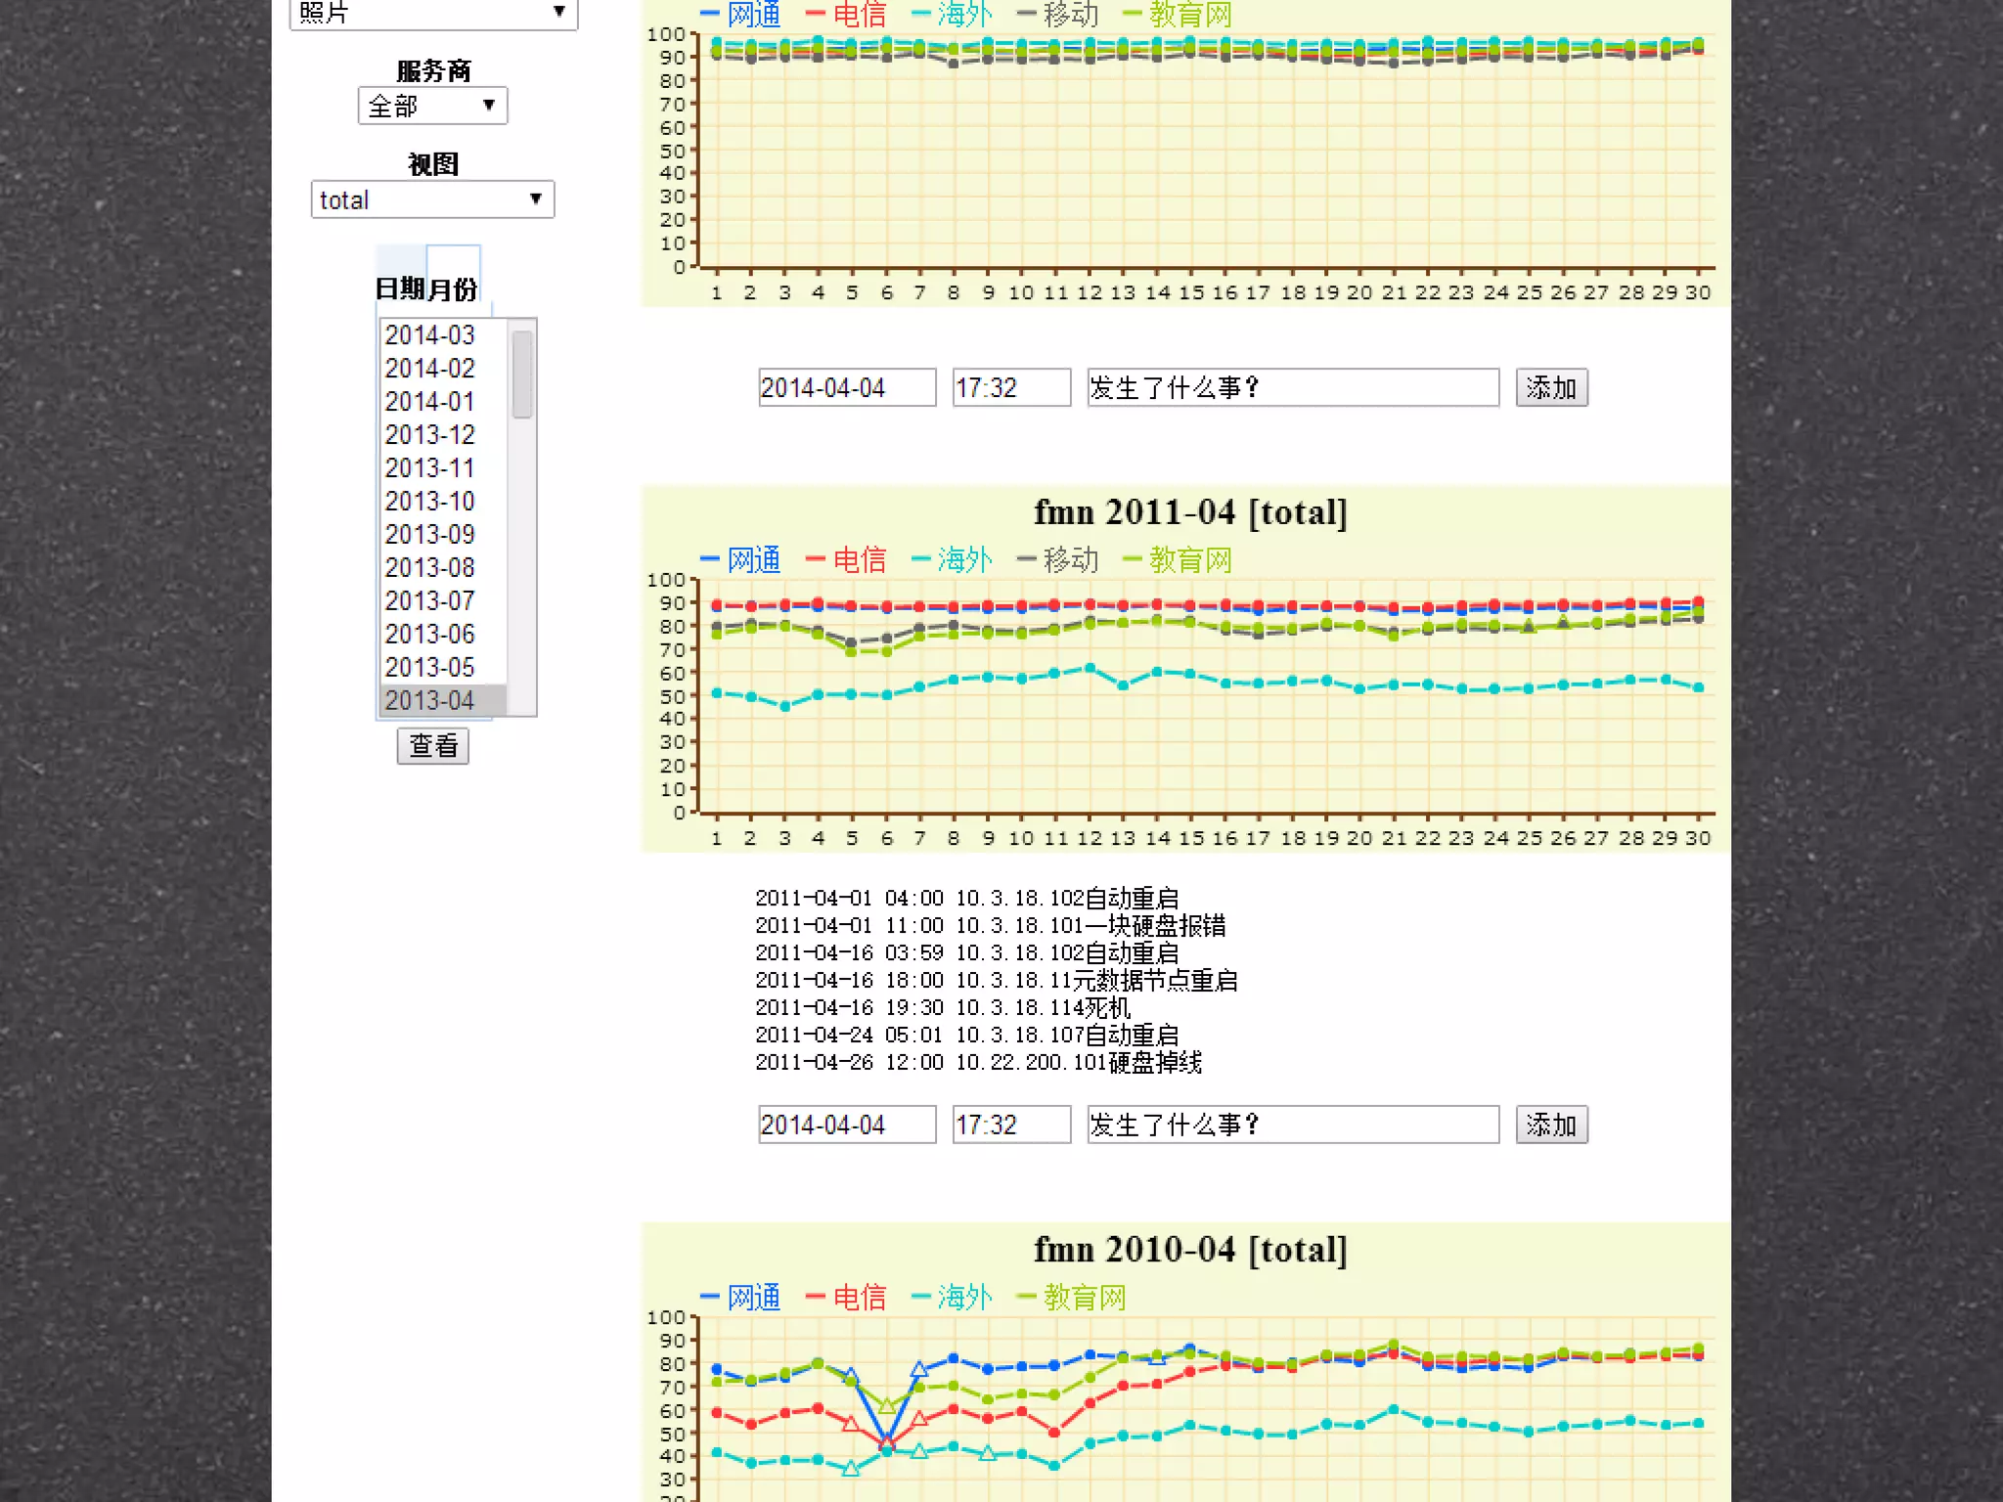Select 2014-01 in the month list

[430, 402]
